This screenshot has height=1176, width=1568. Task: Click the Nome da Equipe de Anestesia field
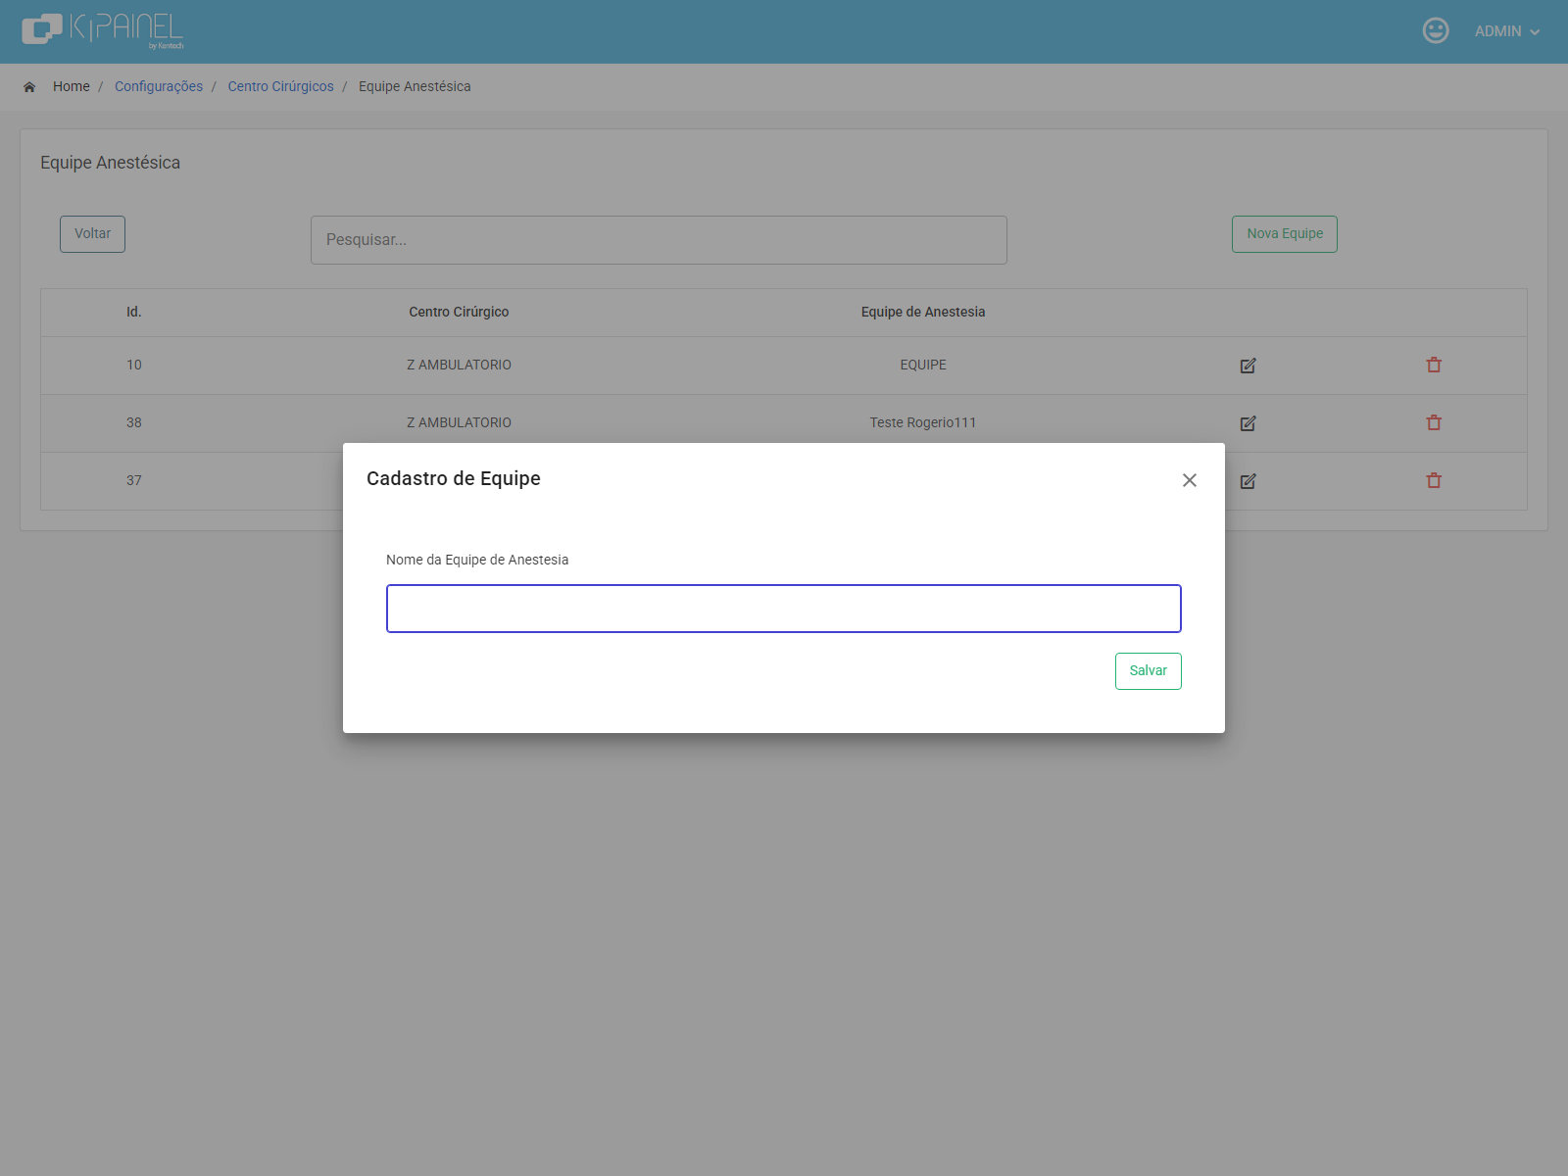[784, 609]
